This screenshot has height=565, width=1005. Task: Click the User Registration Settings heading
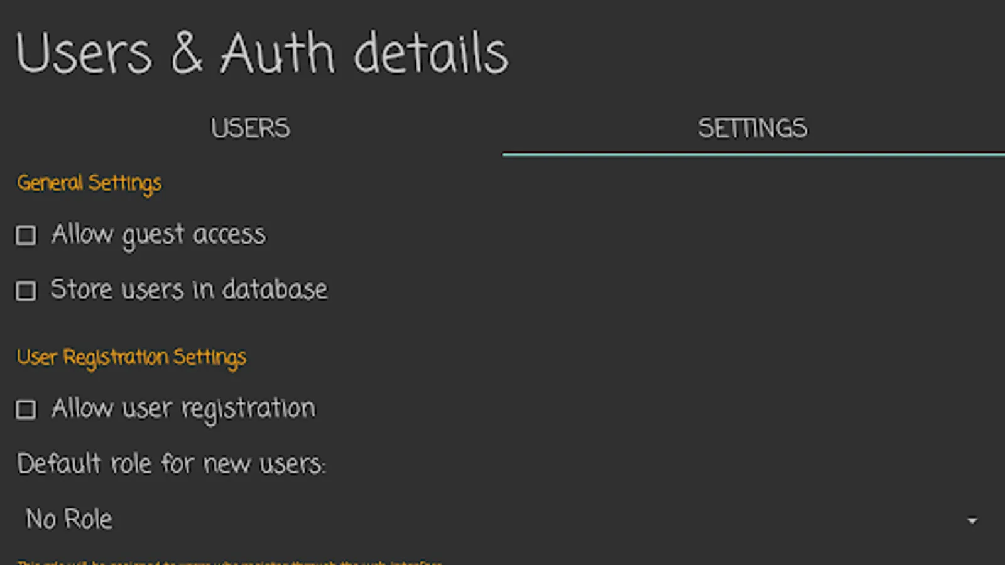click(131, 357)
